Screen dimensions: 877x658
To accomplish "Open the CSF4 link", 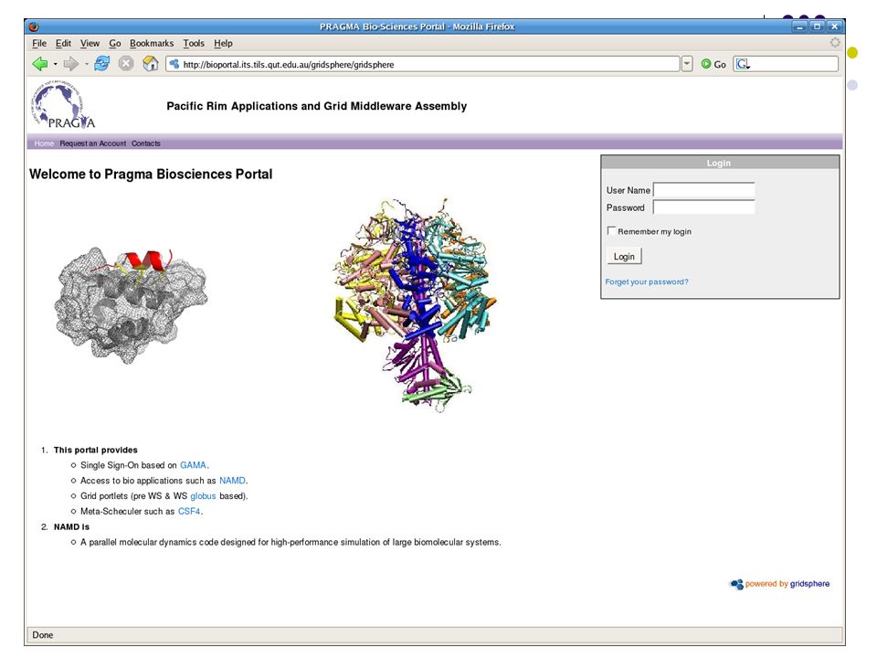I will point(189,512).
